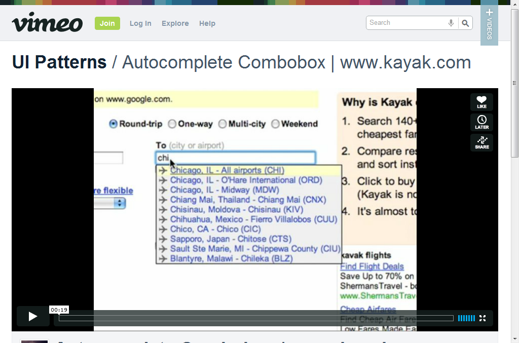Viewport: 519px width, 343px height.
Task: Click the www.ShermansTravel green URL text
Action: pyautogui.click(x=378, y=296)
